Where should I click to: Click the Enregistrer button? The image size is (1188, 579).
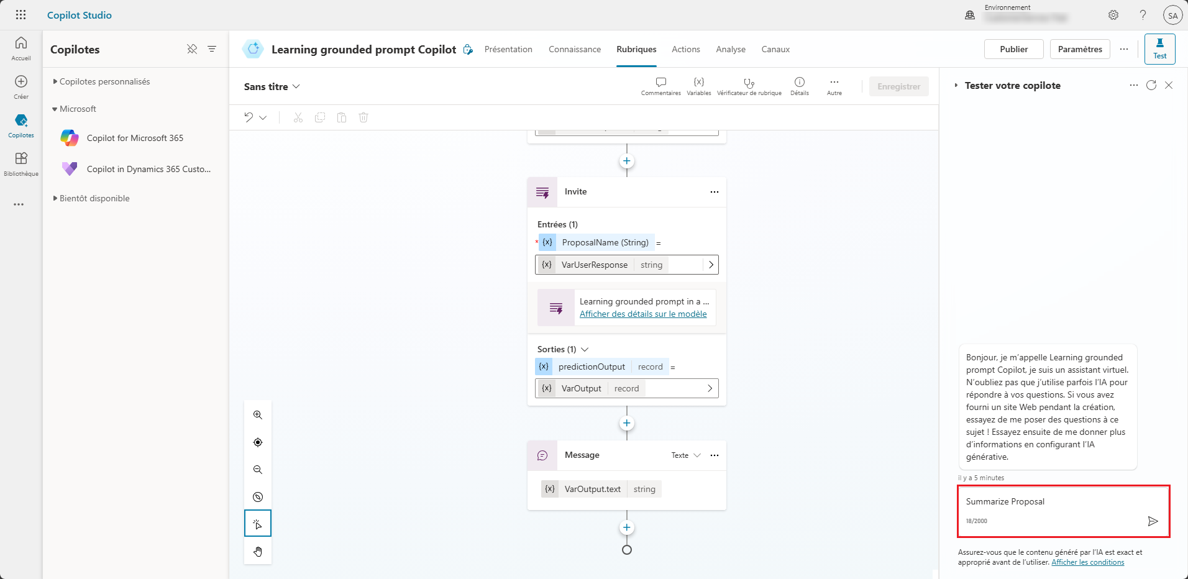[899, 86]
